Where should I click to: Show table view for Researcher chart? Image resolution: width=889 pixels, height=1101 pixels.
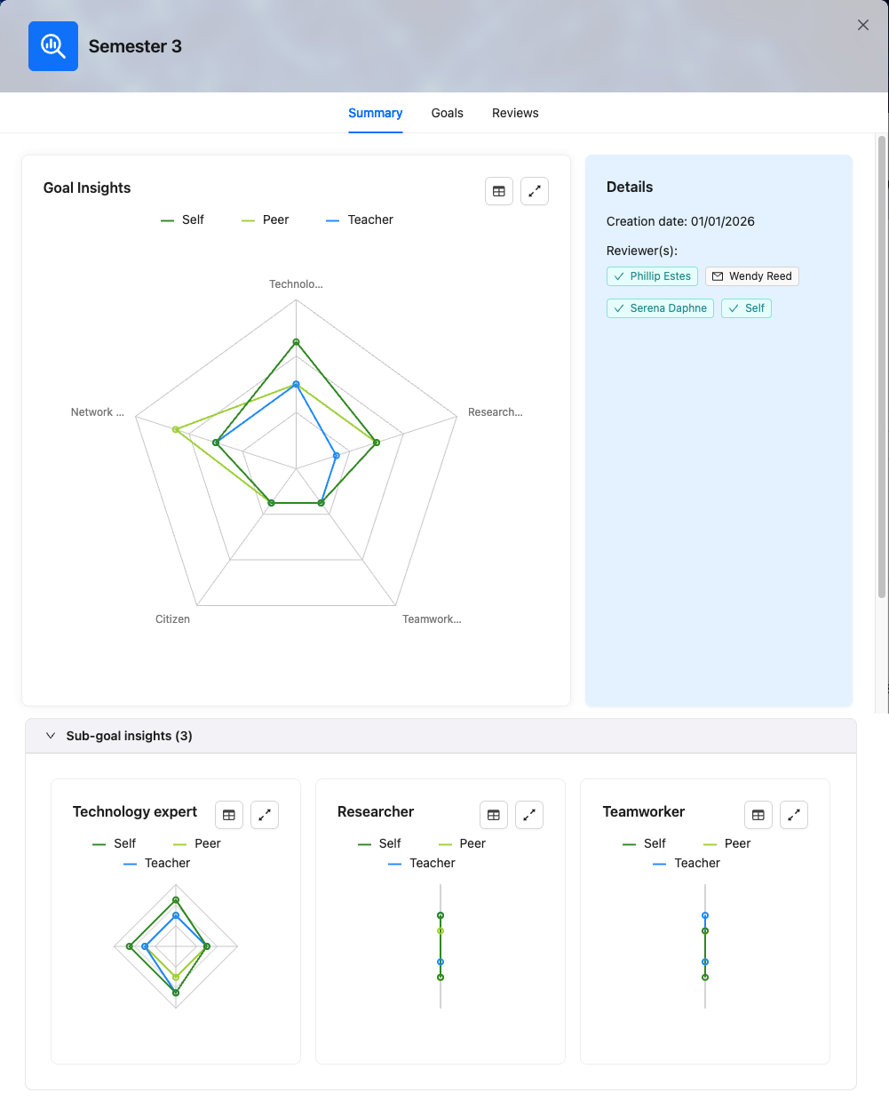(x=494, y=815)
